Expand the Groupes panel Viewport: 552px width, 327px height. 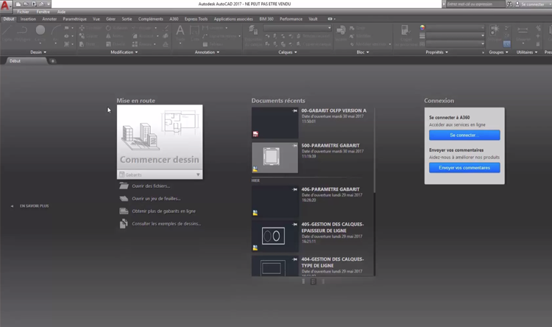tap(498, 52)
